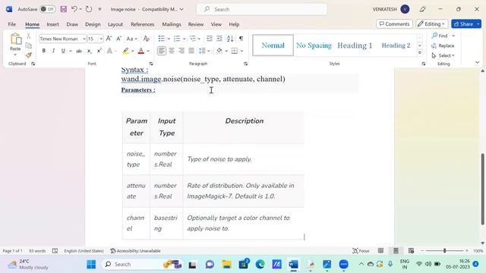Switch to Print Layout view
The image size is (486, 273).
[396, 251]
